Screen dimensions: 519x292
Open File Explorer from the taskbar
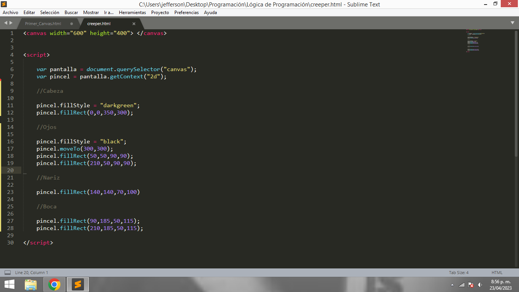[x=31, y=284]
